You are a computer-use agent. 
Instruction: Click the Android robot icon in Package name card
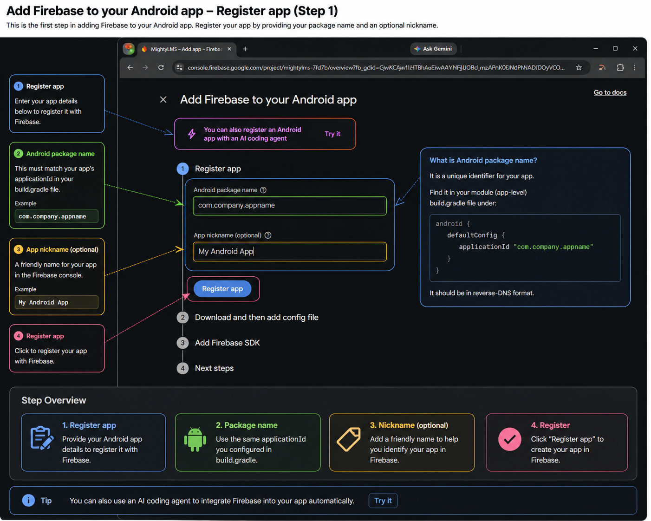coord(195,439)
